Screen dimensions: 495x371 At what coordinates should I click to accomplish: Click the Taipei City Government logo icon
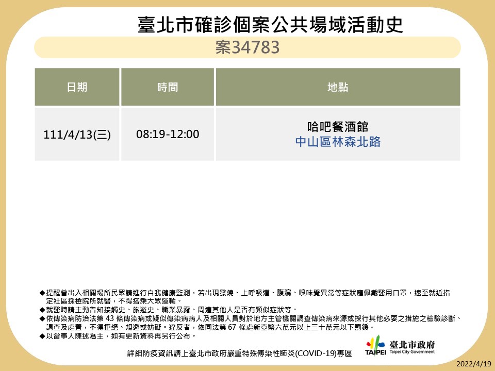coord(375,345)
